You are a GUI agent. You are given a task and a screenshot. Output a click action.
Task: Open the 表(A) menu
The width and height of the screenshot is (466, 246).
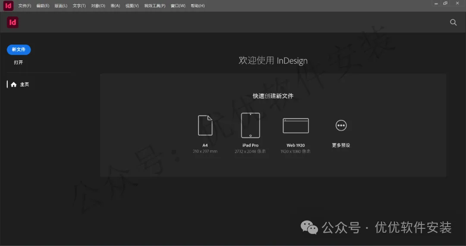(x=115, y=6)
